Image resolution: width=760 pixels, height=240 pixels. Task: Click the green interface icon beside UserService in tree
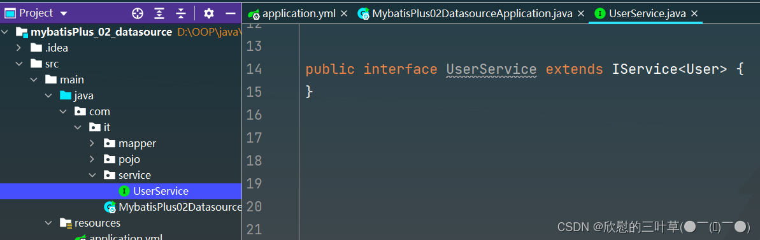click(124, 191)
